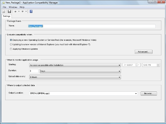Open the Help menu
This screenshot has width=166, height=124.
point(22,7)
